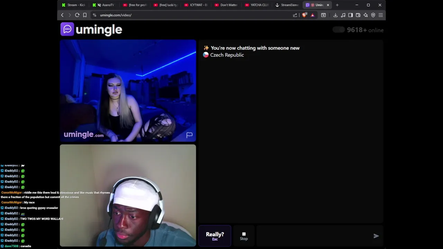
Task: Open Brave Wallet icon
Action: point(358,15)
